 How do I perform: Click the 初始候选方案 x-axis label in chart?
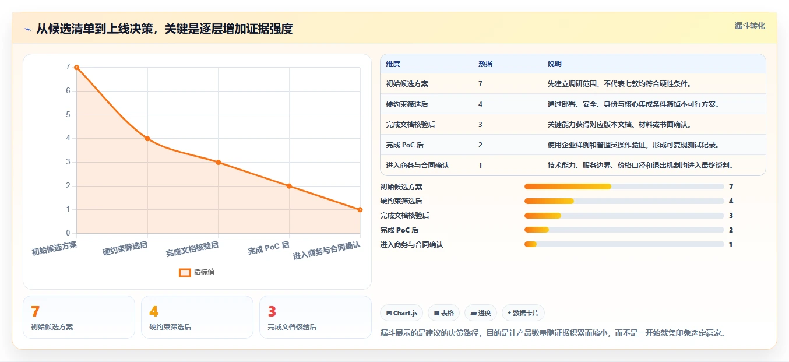54,248
